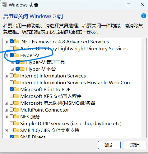The width and height of the screenshot is (148, 154).
Task: Click the blue help question mark icon
Action: pyautogui.click(x=144, y=16)
